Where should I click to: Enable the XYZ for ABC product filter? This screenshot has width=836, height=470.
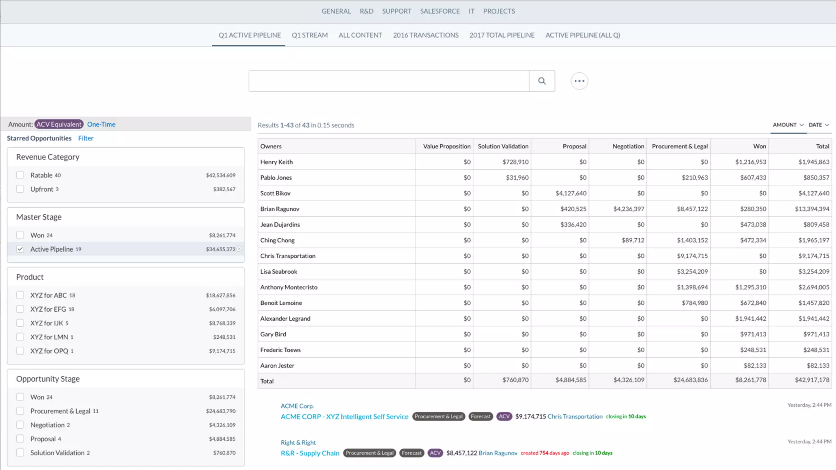click(x=20, y=295)
